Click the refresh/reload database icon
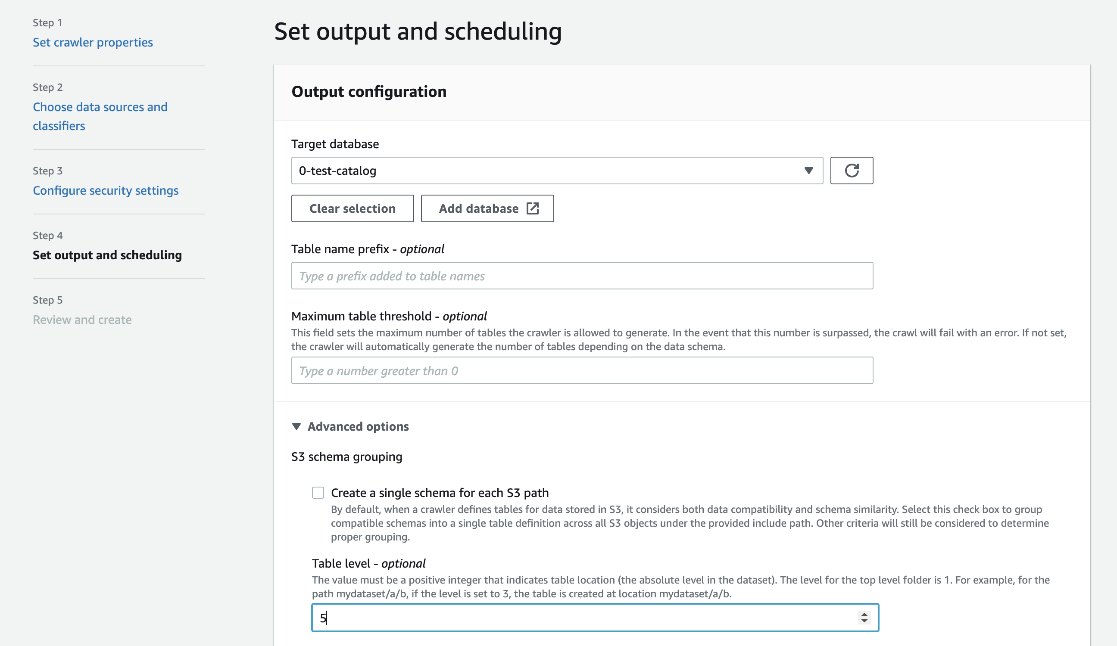 852,170
